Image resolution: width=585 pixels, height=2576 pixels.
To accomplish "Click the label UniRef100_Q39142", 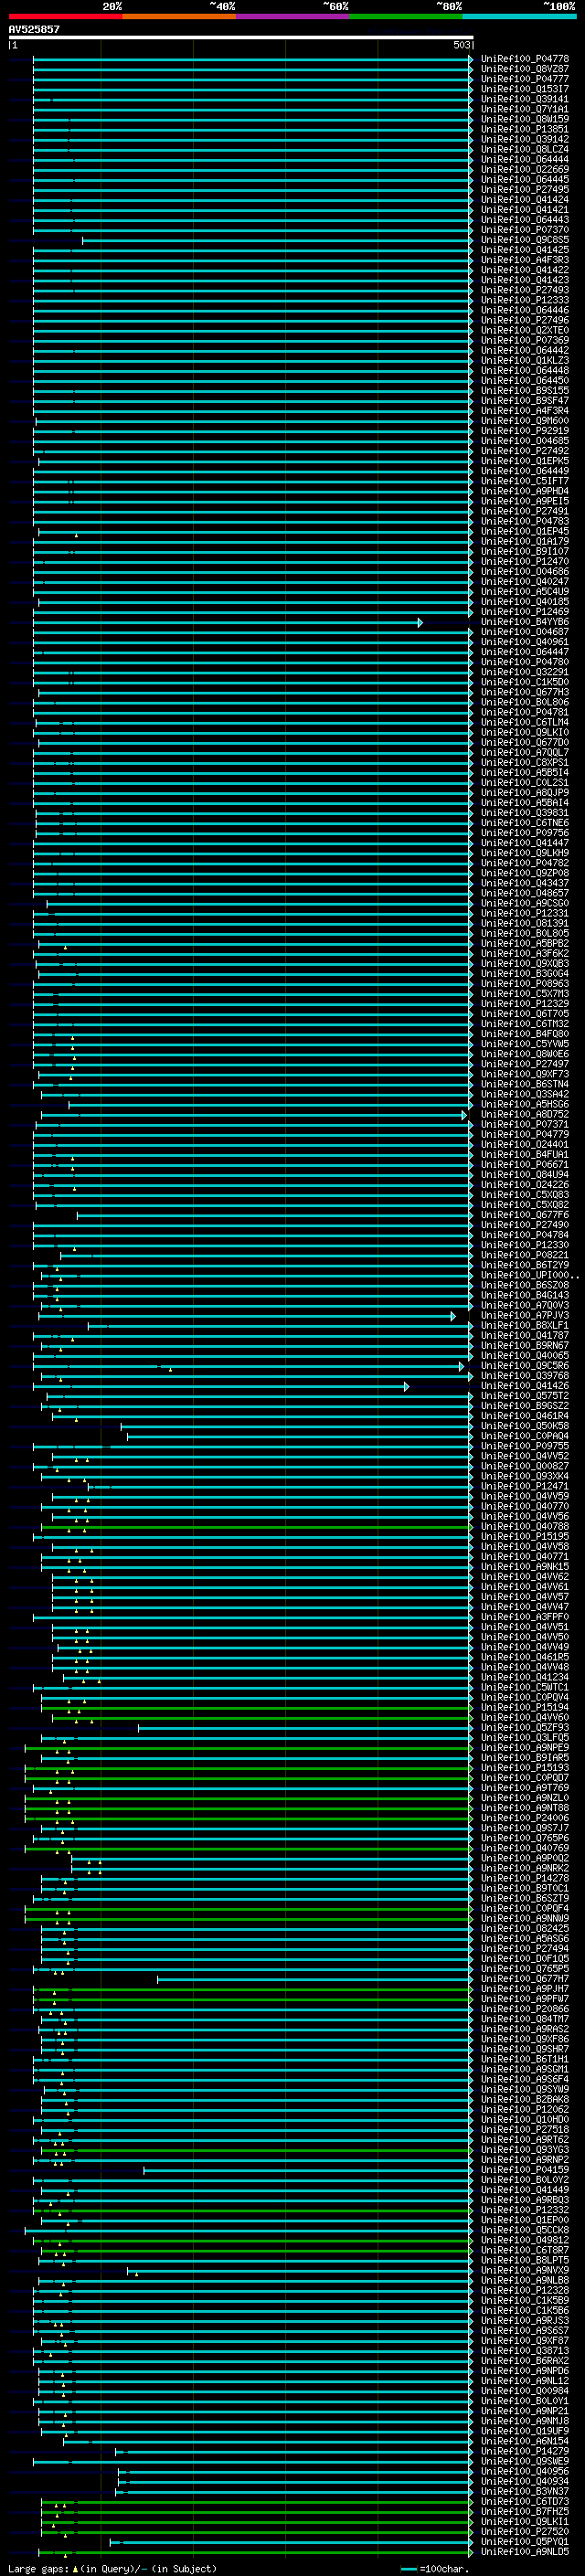I will (525, 139).
